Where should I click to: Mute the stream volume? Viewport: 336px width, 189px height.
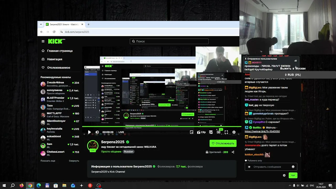[97, 132]
